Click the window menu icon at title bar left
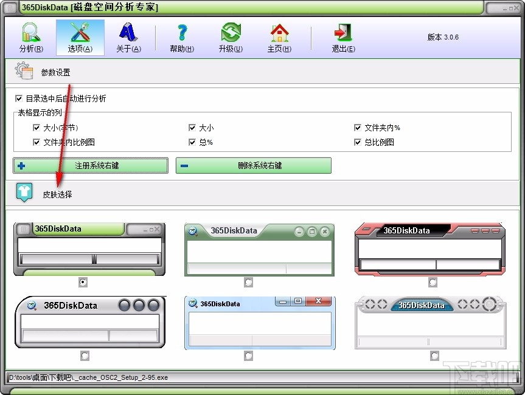 pyautogui.click(x=11, y=7)
